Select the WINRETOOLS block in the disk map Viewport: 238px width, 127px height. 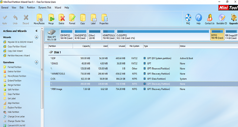click(x=109, y=35)
